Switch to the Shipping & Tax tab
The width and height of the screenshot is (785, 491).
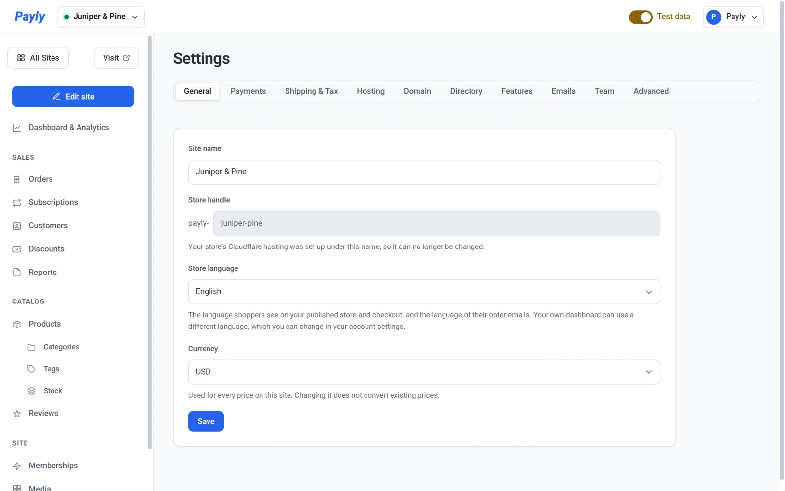(x=311, y=91)
